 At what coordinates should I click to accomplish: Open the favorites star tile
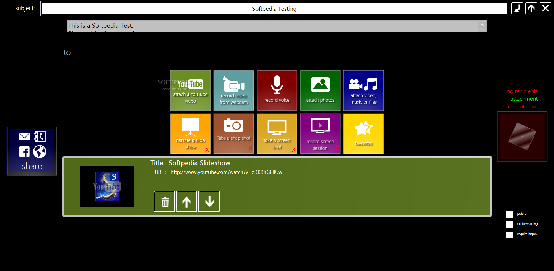click(x=364, y=134)
